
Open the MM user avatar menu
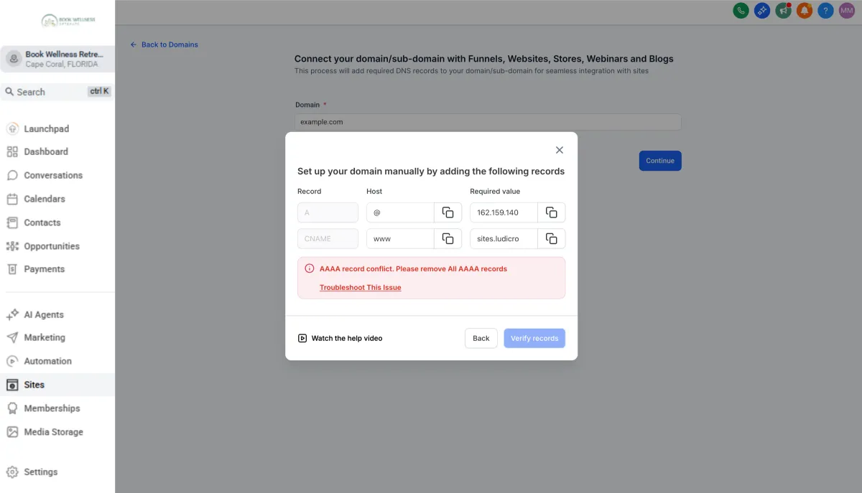point(846,11)
